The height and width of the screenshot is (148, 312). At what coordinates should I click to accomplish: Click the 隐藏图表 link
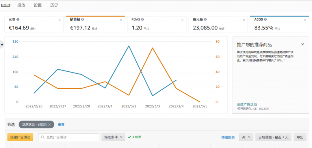point(228,137)
